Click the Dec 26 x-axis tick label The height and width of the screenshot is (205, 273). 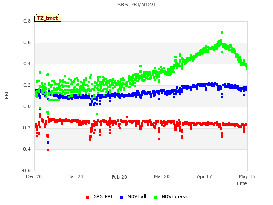(x=34, y=176)
